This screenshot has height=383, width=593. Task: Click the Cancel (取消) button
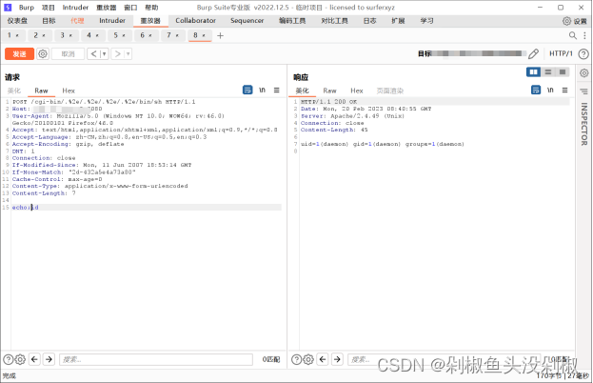click(68, 53)
